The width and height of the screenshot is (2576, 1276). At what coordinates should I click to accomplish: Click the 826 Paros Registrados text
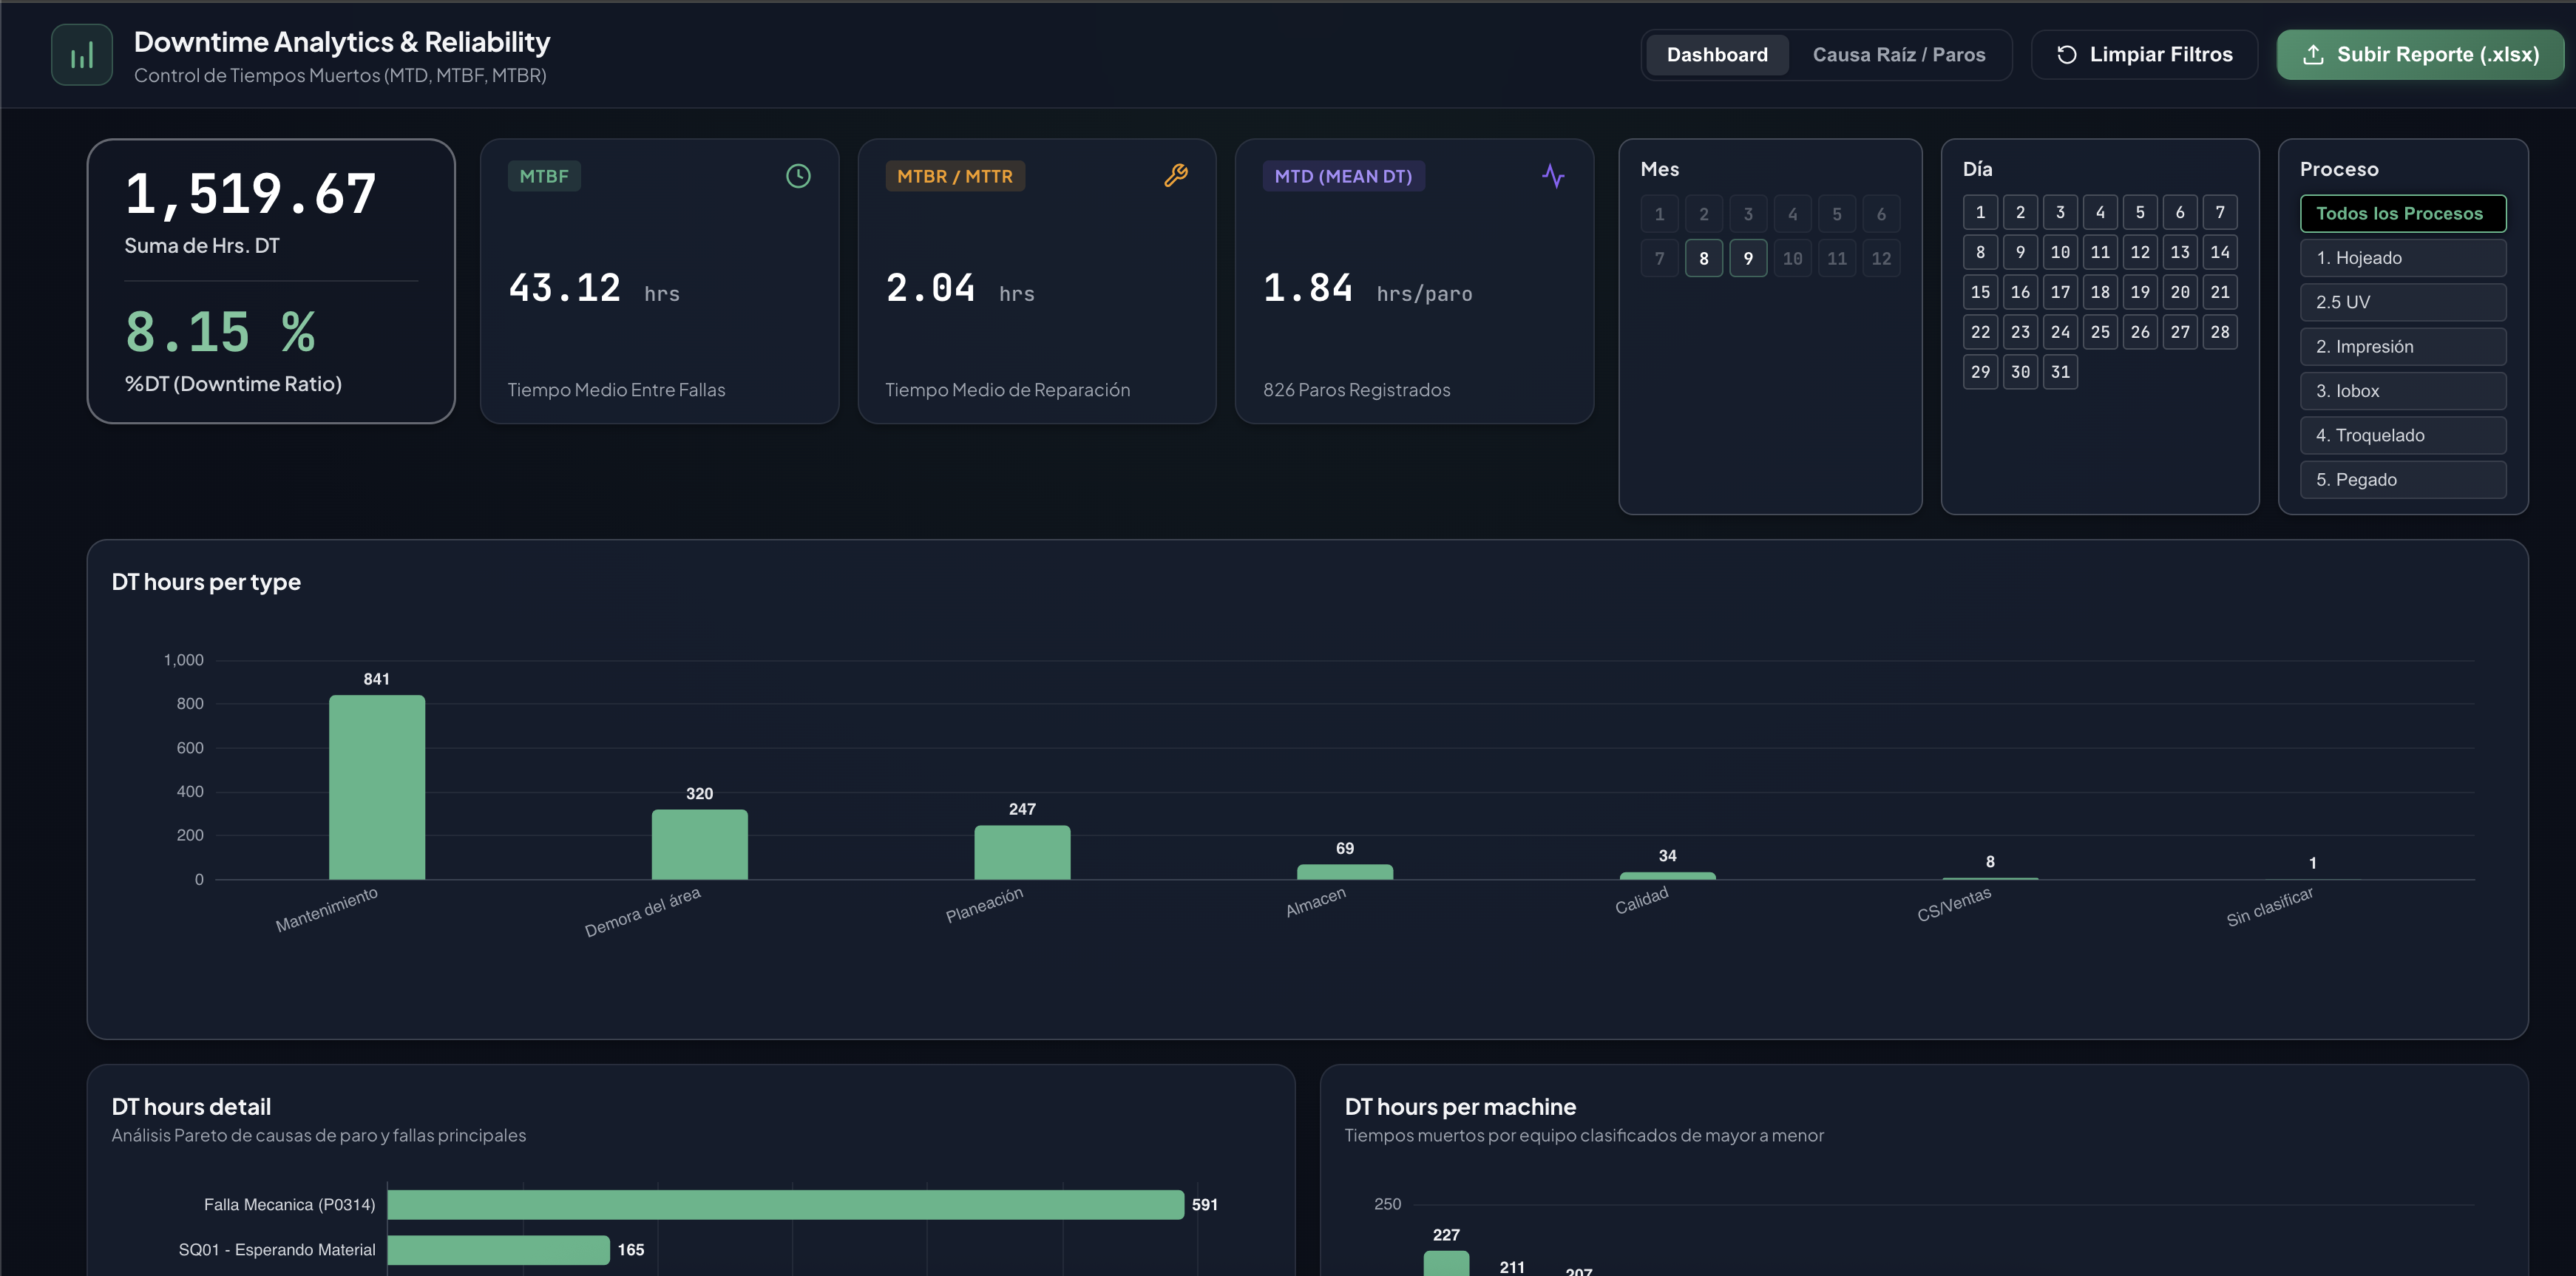(x=1356, y=390)
